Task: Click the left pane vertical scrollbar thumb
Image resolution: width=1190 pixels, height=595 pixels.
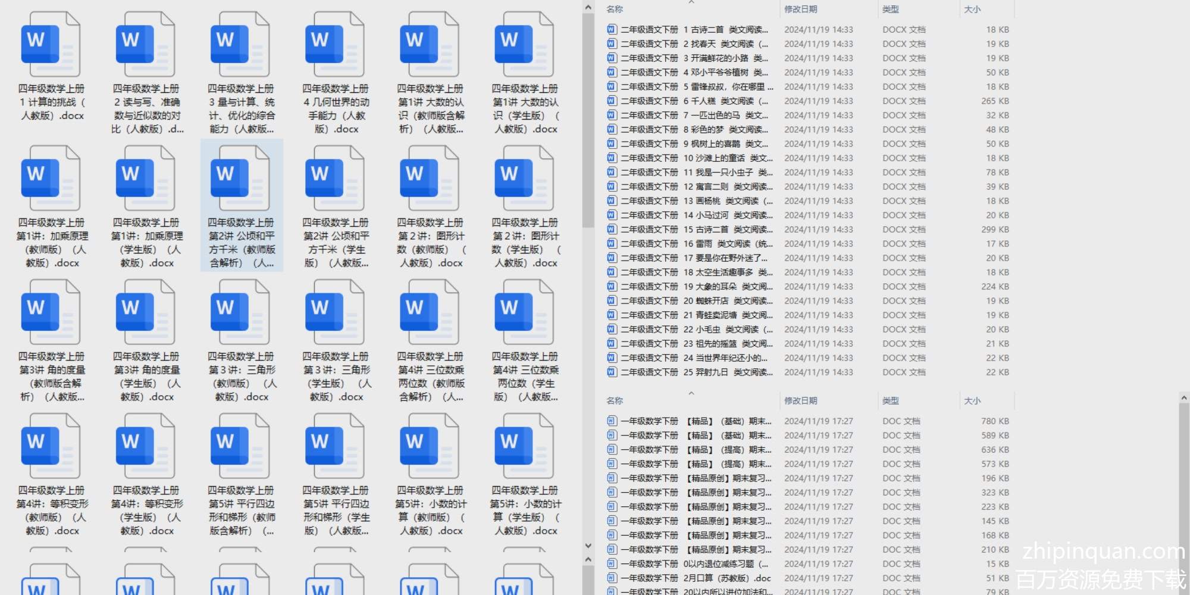Action: pos(588,119)
